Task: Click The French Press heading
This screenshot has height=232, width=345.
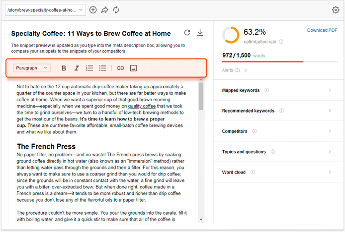Action: point(46,146)
